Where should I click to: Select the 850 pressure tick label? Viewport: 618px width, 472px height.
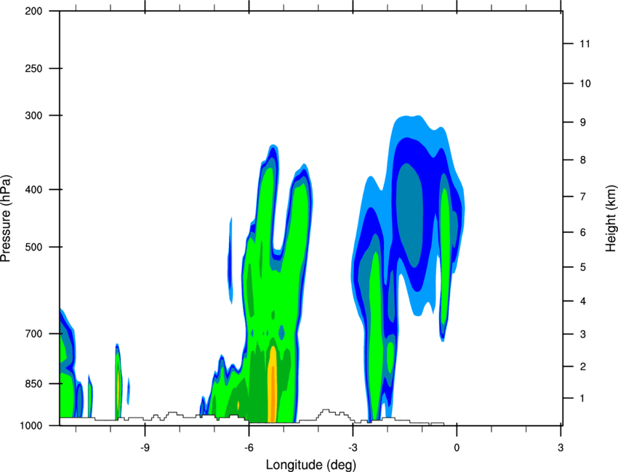[x=33, y=383]
